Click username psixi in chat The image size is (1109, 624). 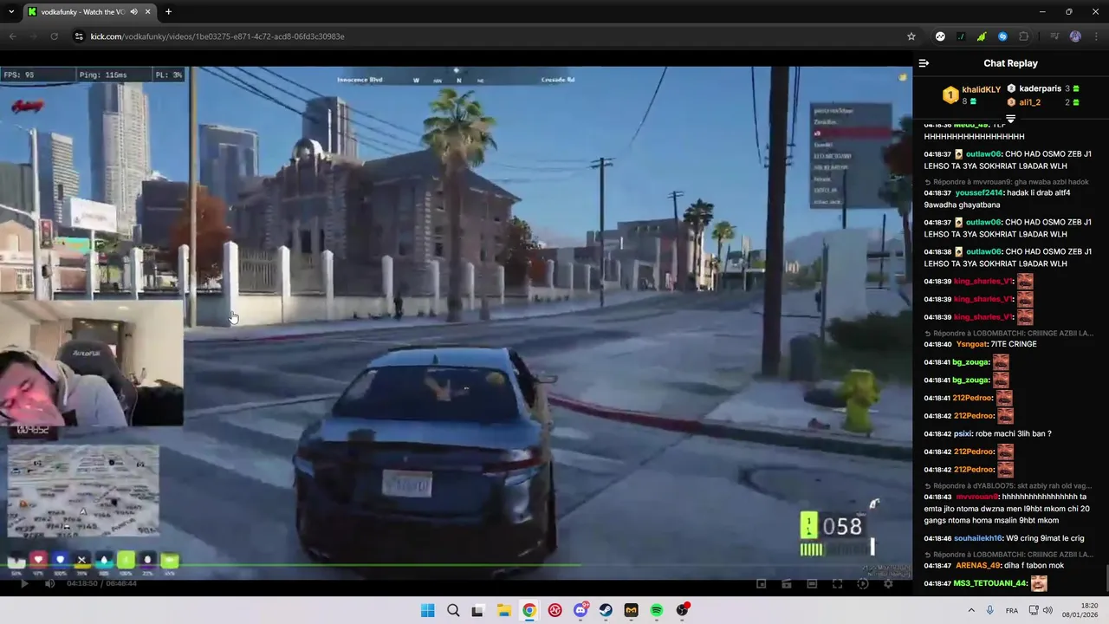963,433
